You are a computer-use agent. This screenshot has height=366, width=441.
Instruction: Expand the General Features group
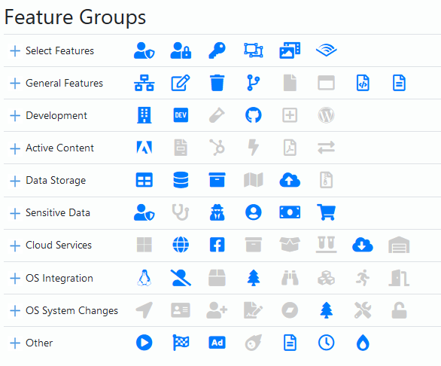[x=15, y=84]
